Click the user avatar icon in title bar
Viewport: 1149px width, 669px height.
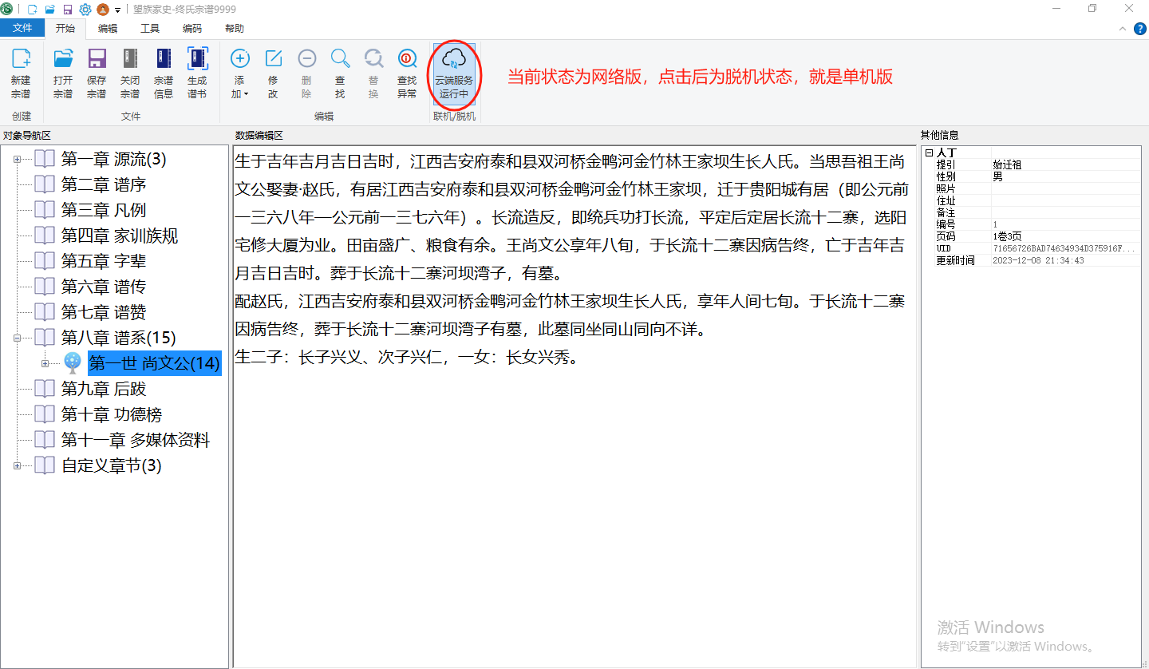pyautogui.click(x=103, y=9)
